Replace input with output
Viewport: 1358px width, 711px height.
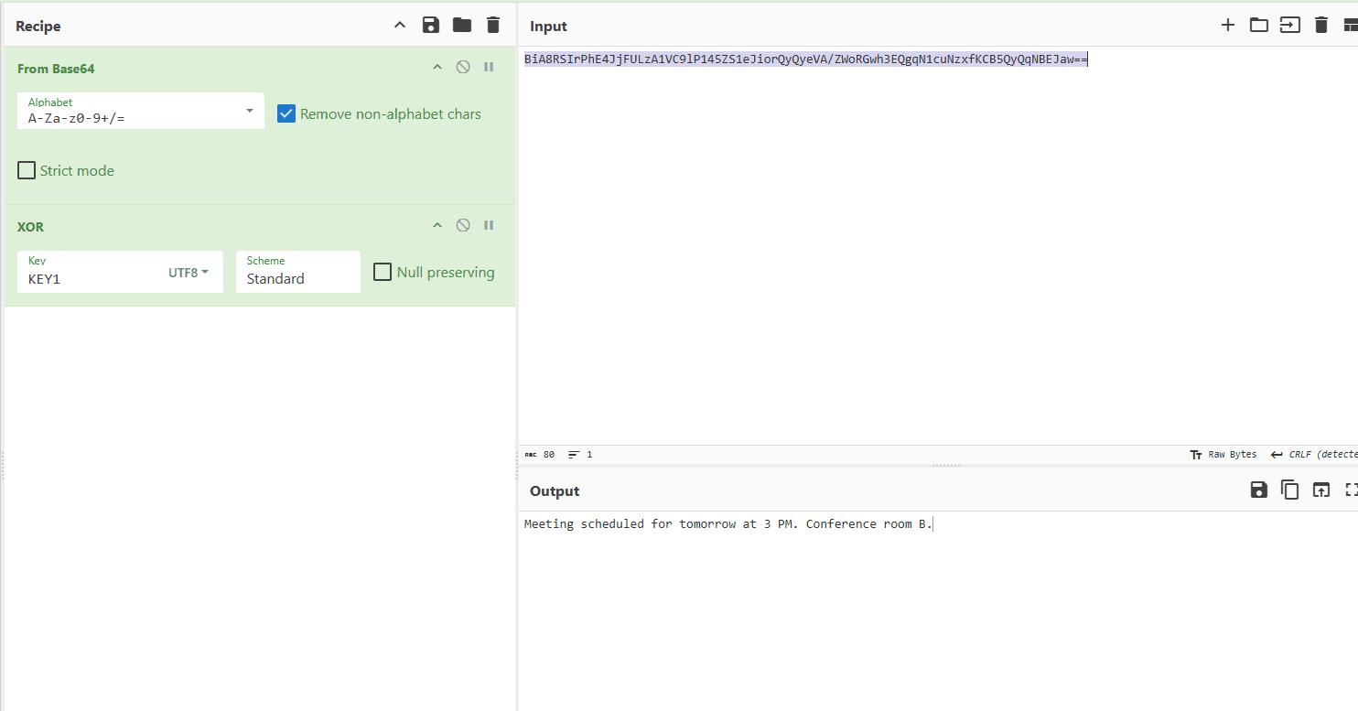click(x=1320, y=490)
